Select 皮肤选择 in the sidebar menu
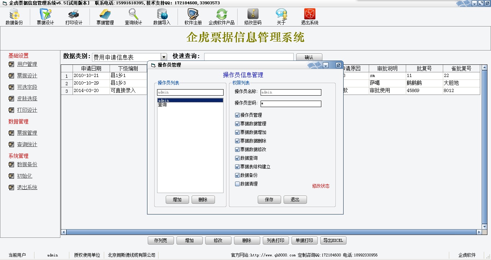 pos(27,99)
